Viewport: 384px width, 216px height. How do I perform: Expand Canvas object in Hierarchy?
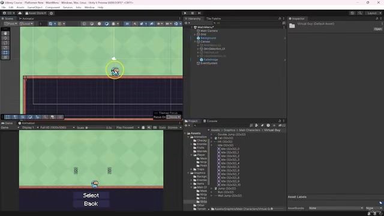pos(195,41)
